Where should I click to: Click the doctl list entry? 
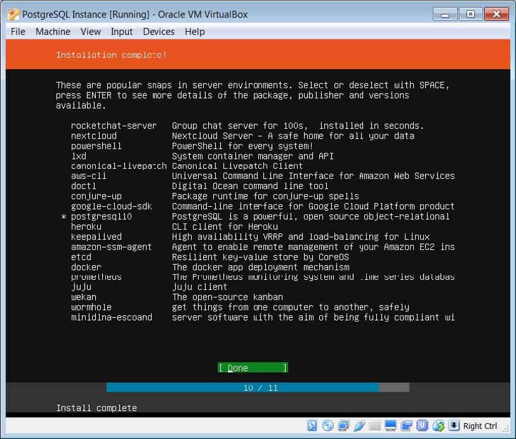point(83,186)
